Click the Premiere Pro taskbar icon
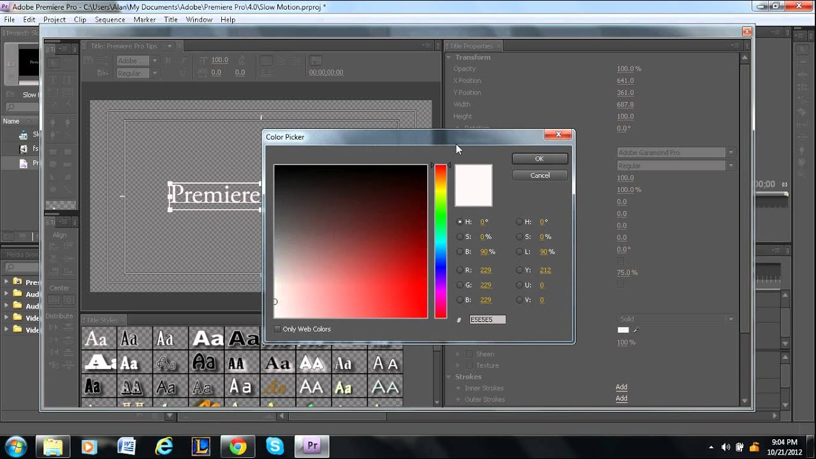816x459 pixels. pos(312,446)
